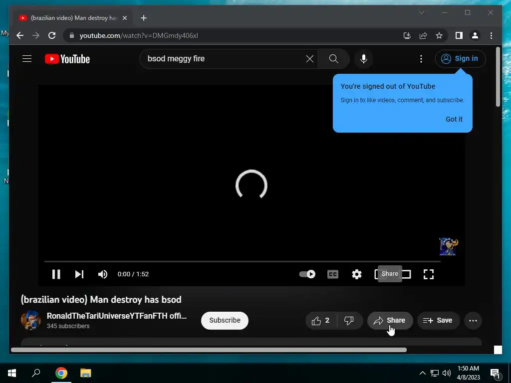Toggle closed captions CC button

[x=333, y=274]
